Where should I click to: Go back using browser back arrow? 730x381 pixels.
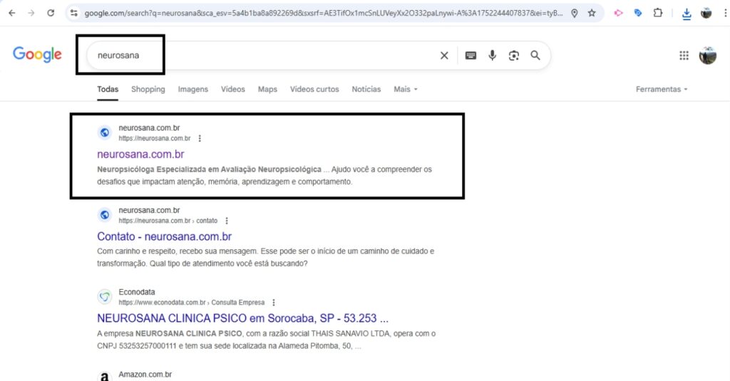pos(12,13)
